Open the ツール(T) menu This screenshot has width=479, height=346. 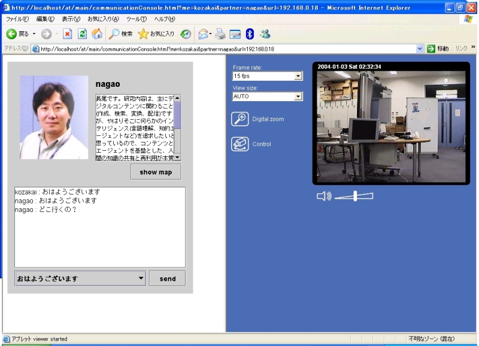coord(136,19)
